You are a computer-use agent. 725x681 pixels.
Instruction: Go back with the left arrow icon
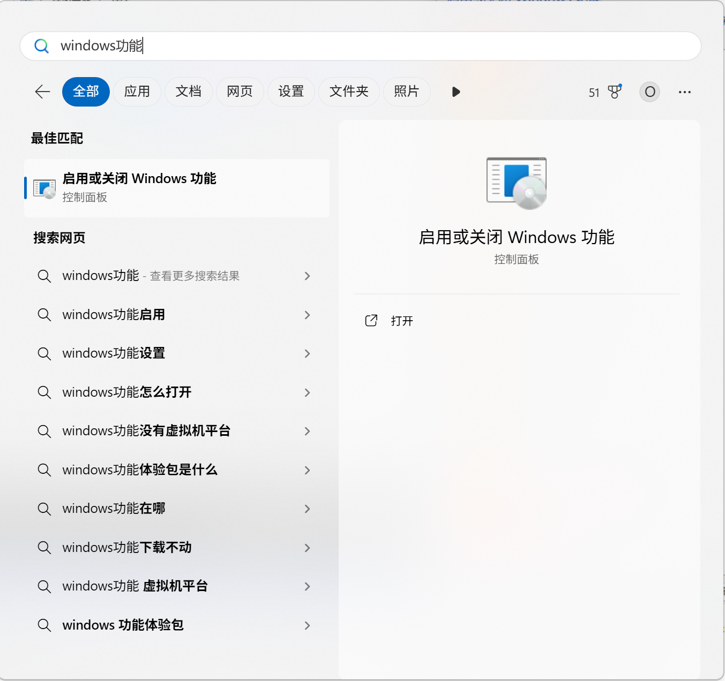coord(42,92)
